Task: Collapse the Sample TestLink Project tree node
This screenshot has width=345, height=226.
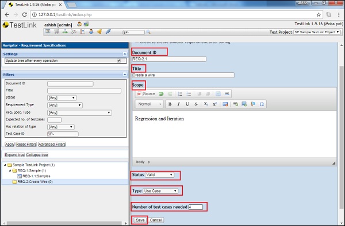Action: tap(5, 165)
